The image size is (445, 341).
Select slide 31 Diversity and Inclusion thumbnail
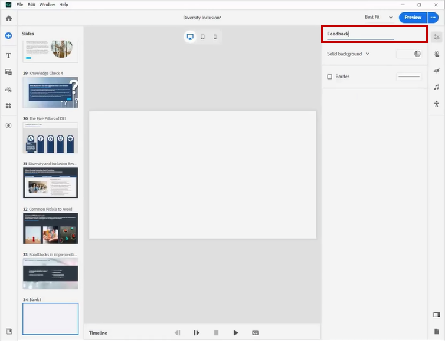click(51, 183)
